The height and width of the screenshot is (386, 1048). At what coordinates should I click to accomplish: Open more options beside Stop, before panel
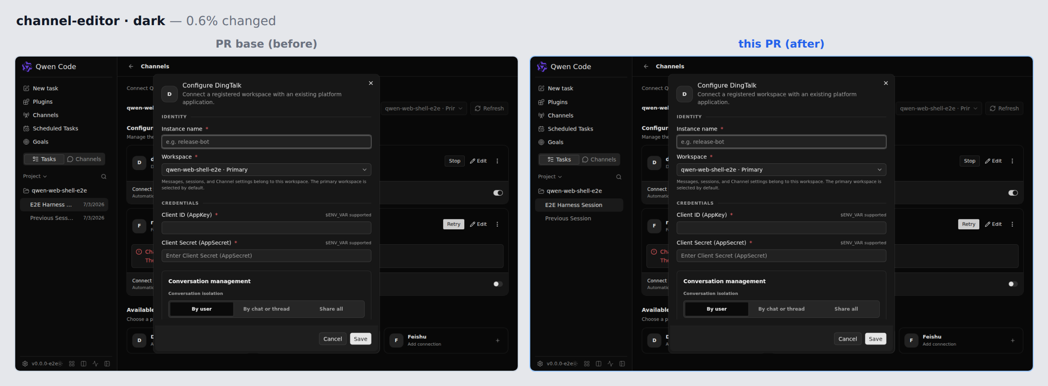(498, 161)
